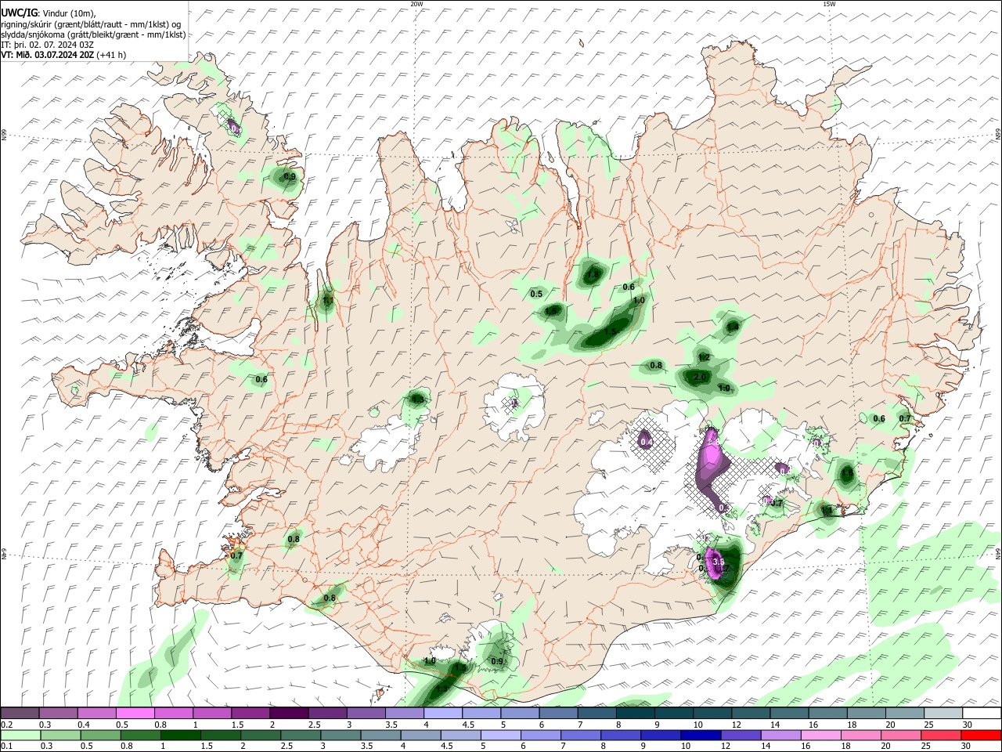The image size is (1002, 752).
Task: Select the red-pink 25 mm rain swatch
Action: [941, 735]
